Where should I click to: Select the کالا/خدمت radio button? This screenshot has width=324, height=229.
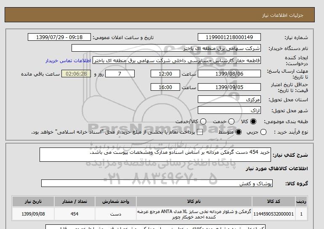pyautogui.click(x=203, y=121)
